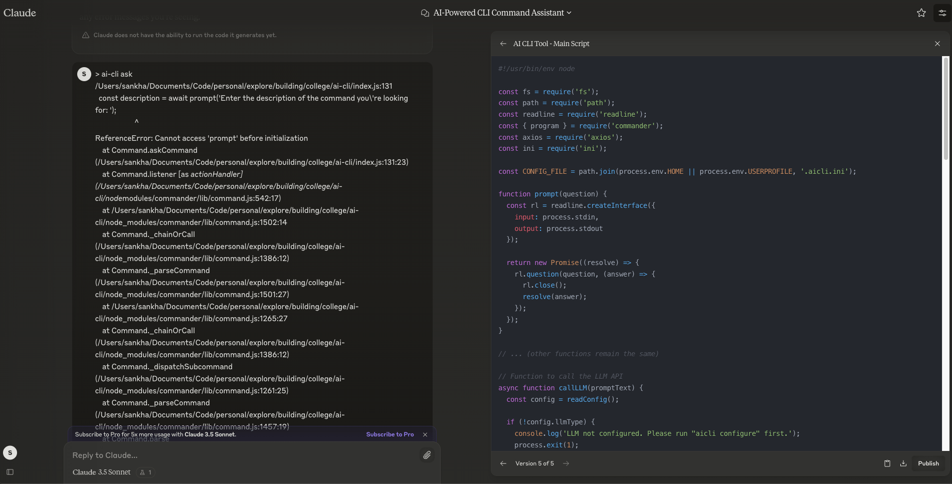
Task: Click the code panel vertical scrollbar
Action: coord(946,109)
